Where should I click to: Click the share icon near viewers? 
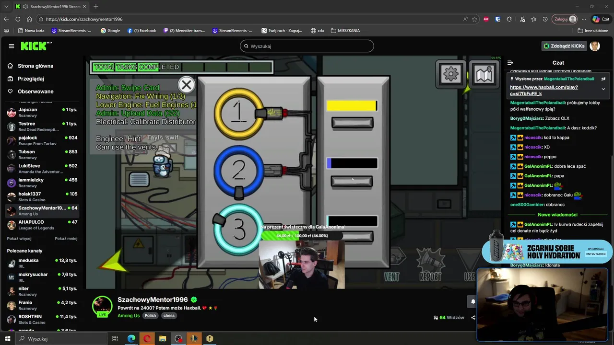pos(473,318)
